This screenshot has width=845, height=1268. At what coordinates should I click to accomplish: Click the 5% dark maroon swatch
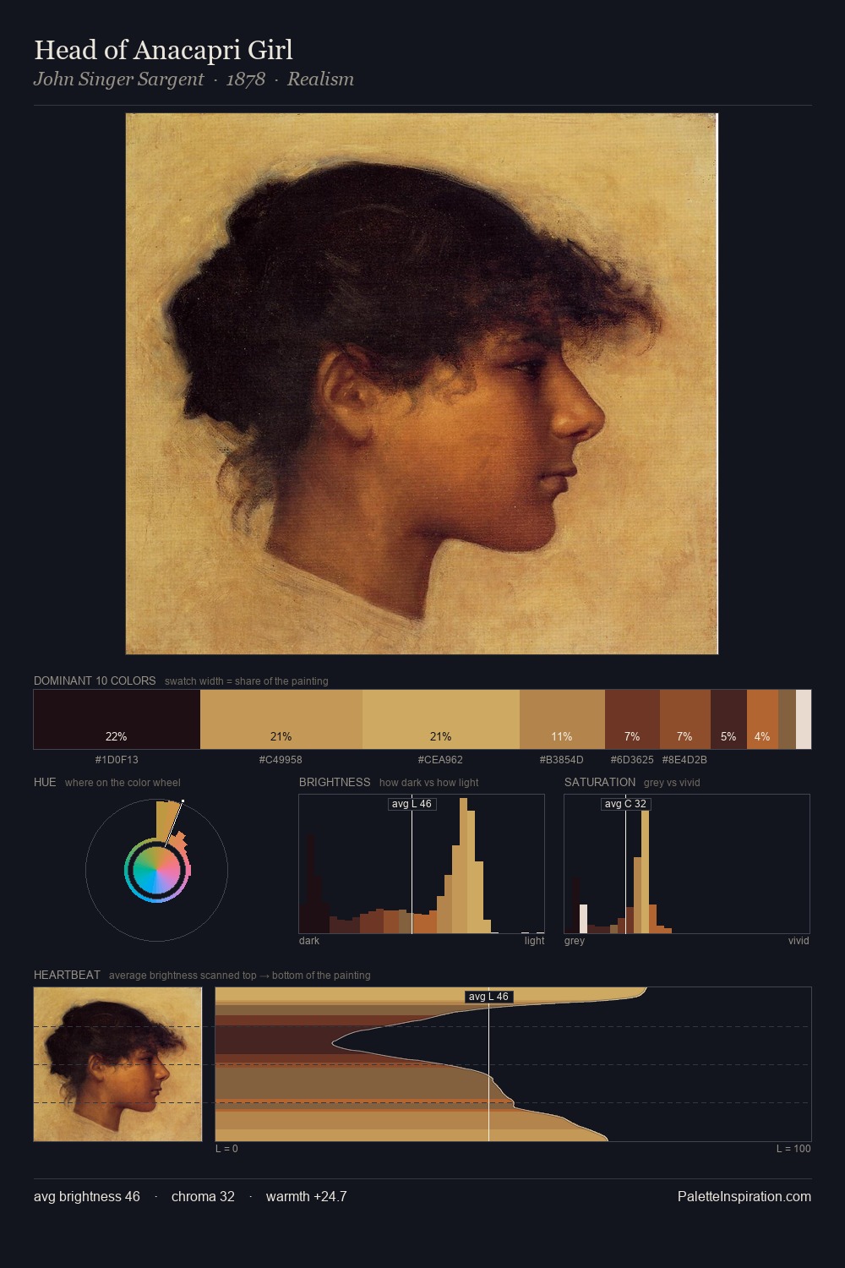(728, 719)
